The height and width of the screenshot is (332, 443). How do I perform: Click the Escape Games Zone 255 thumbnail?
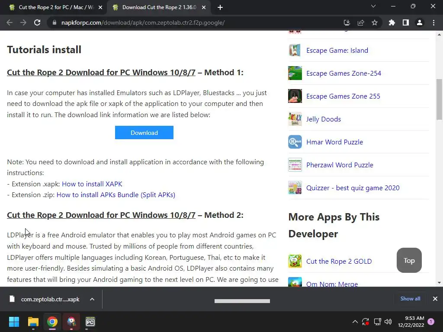(x=295, y=96)
